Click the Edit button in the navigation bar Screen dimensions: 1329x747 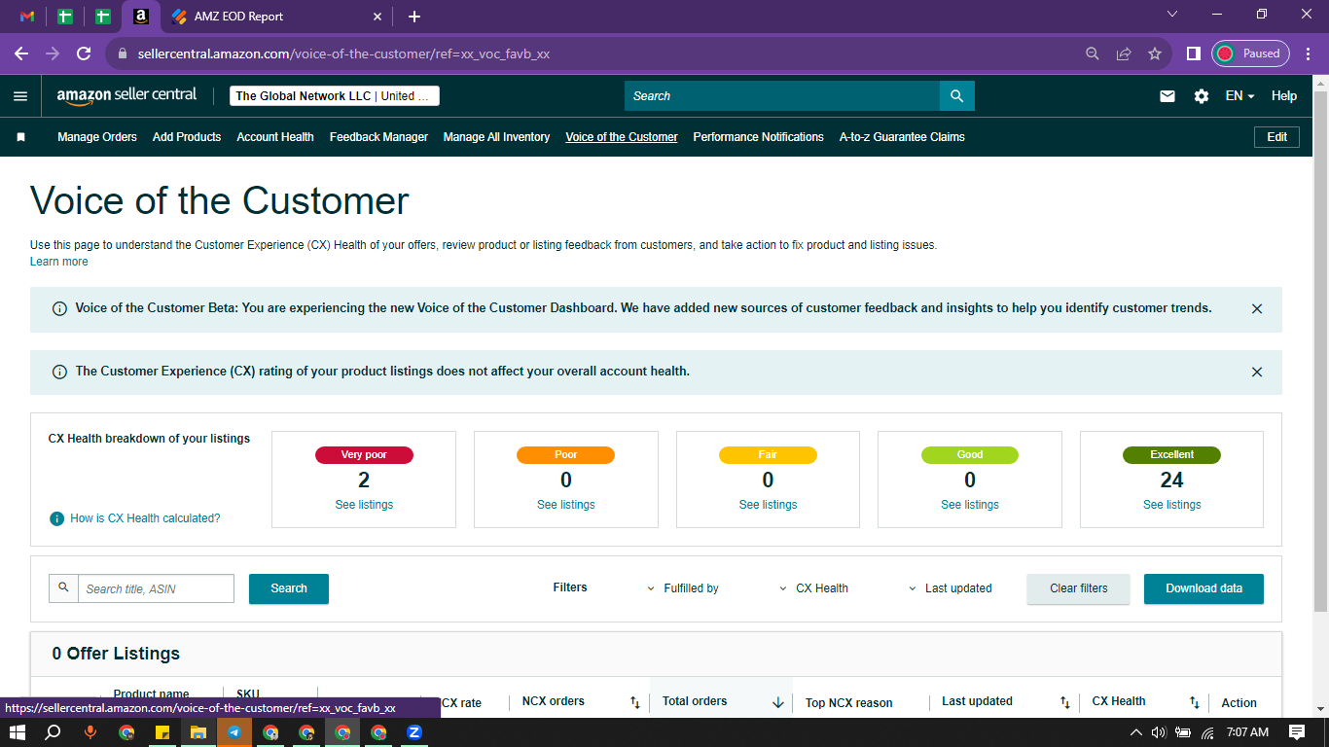pos(1277,137)
